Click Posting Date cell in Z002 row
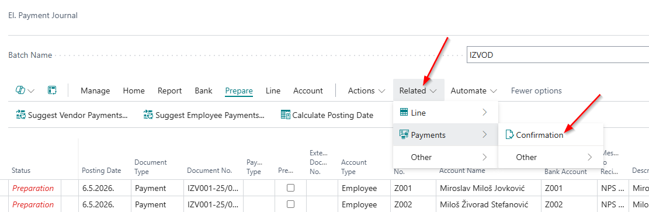Image resolution: width=649 pixels, height=212 pixels. pyautogui.click(x=105, y=204)
